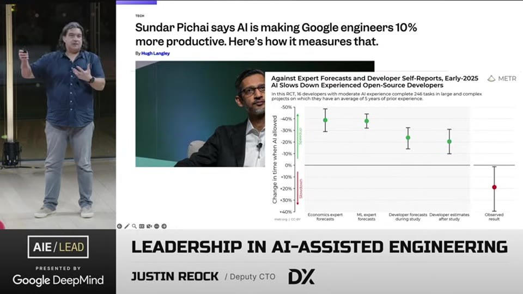Click the "LEADERSHIP IN AI-ASSISTED ENGINEERING" banner title

[x=320, y=247]
